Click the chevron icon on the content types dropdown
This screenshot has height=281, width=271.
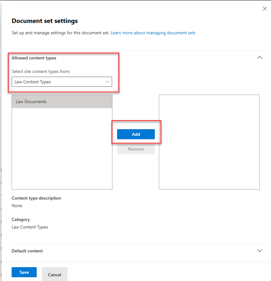pos(108,82)
